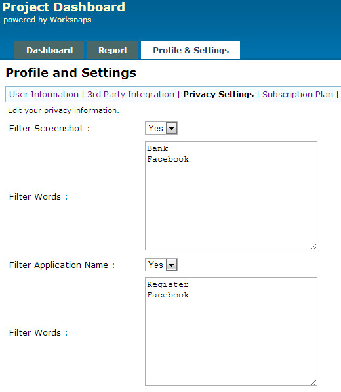
Task: Select the Profile & Settings tab
Action: tap(190, 51)
